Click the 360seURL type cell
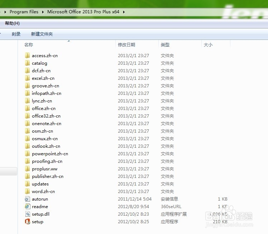 point(171,207)
